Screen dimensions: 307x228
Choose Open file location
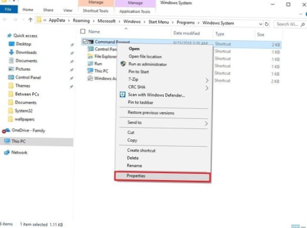point(145,57)
